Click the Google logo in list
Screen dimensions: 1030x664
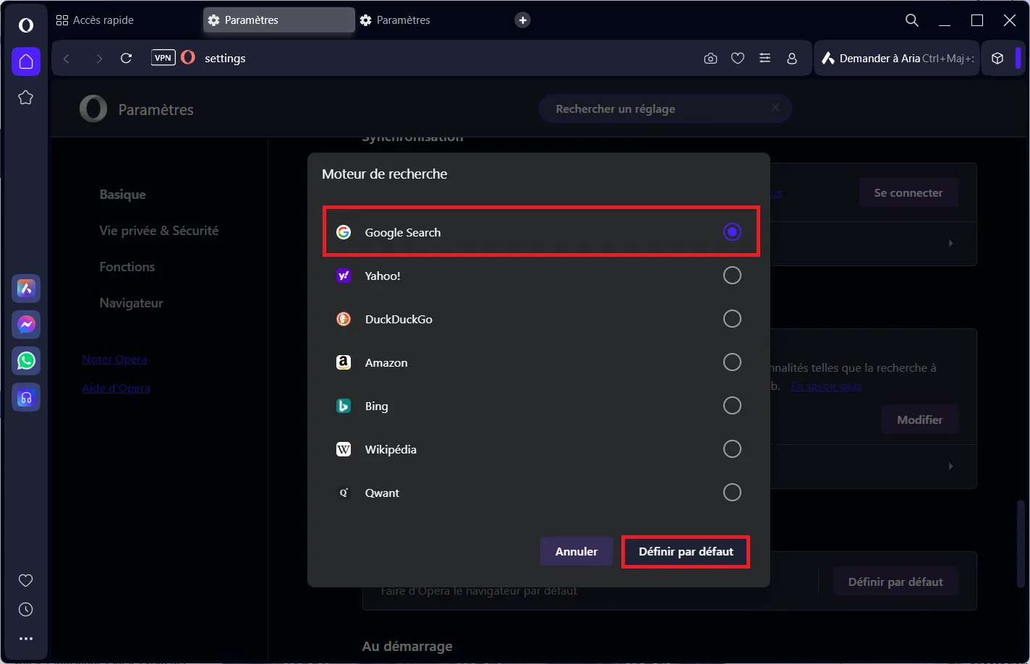344,232
